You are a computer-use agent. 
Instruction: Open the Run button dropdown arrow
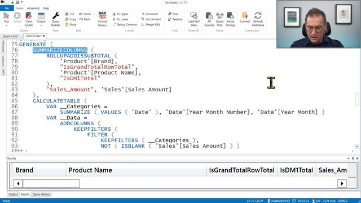[x=6, y=25]
